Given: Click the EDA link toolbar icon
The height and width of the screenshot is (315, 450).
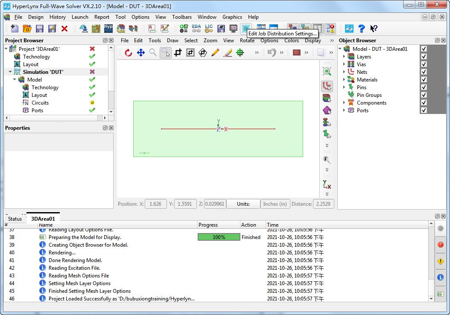Looking at the screenshot, I should pos(196,29).
